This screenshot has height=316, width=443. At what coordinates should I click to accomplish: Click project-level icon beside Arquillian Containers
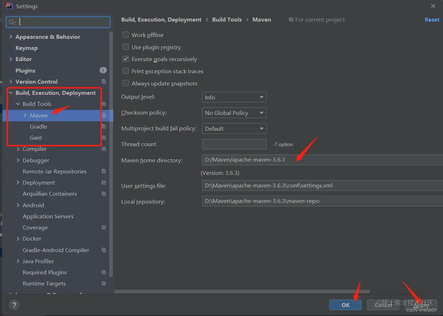pos(104,194)
